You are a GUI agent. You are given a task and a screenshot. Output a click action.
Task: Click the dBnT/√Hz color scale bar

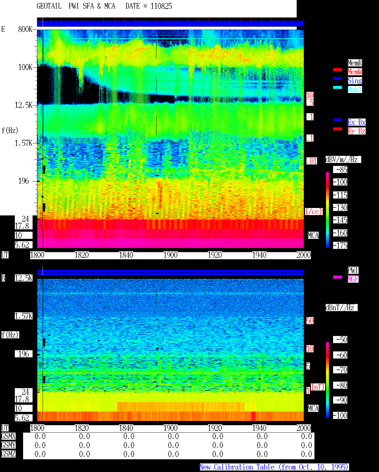pyautogui.click(x=327, y=380)
